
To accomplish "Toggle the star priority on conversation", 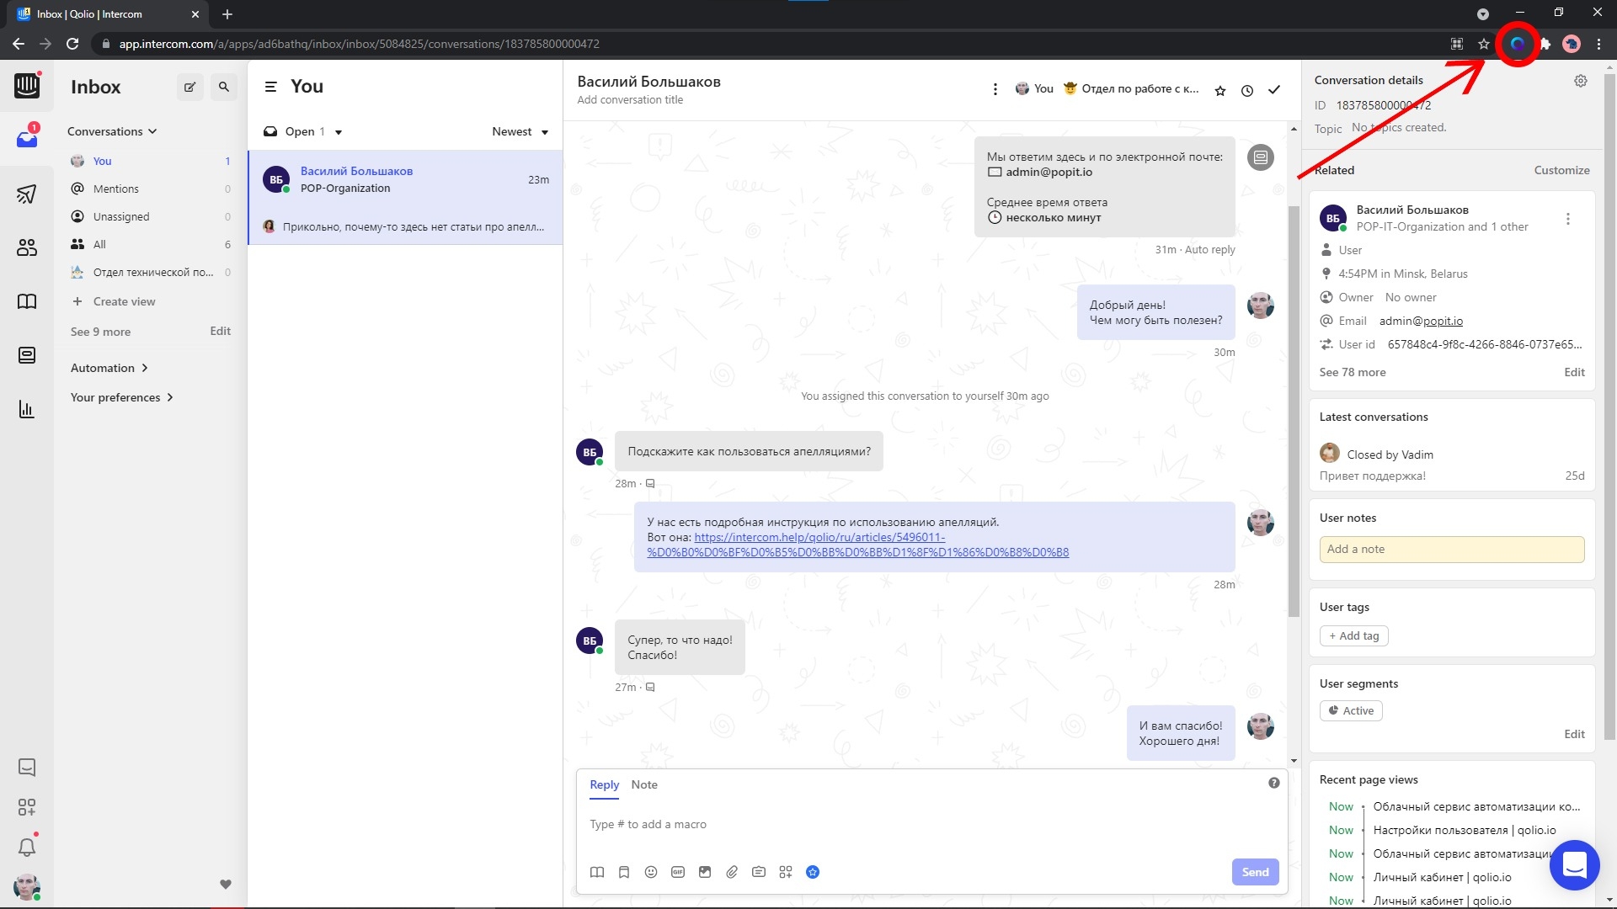I will 1220,90.
